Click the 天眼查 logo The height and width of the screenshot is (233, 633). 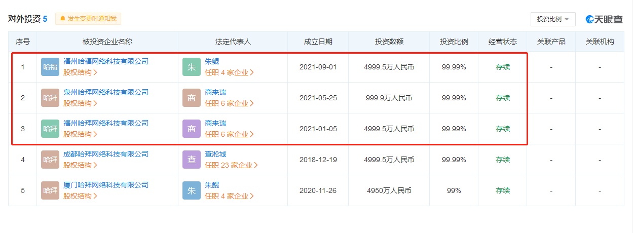pyautogui.click(x=604, y=19)
